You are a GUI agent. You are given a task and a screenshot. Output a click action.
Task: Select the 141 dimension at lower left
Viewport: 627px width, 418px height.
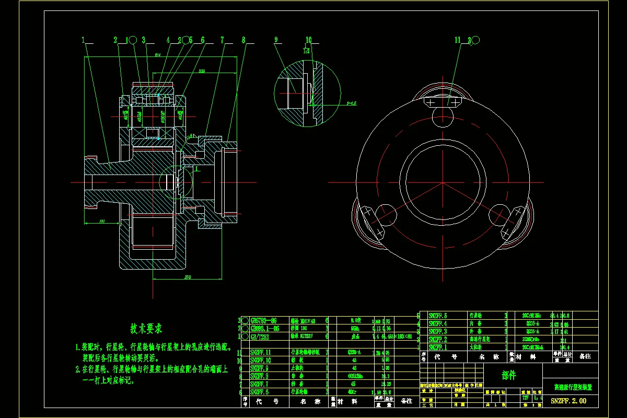pos(102,222)
